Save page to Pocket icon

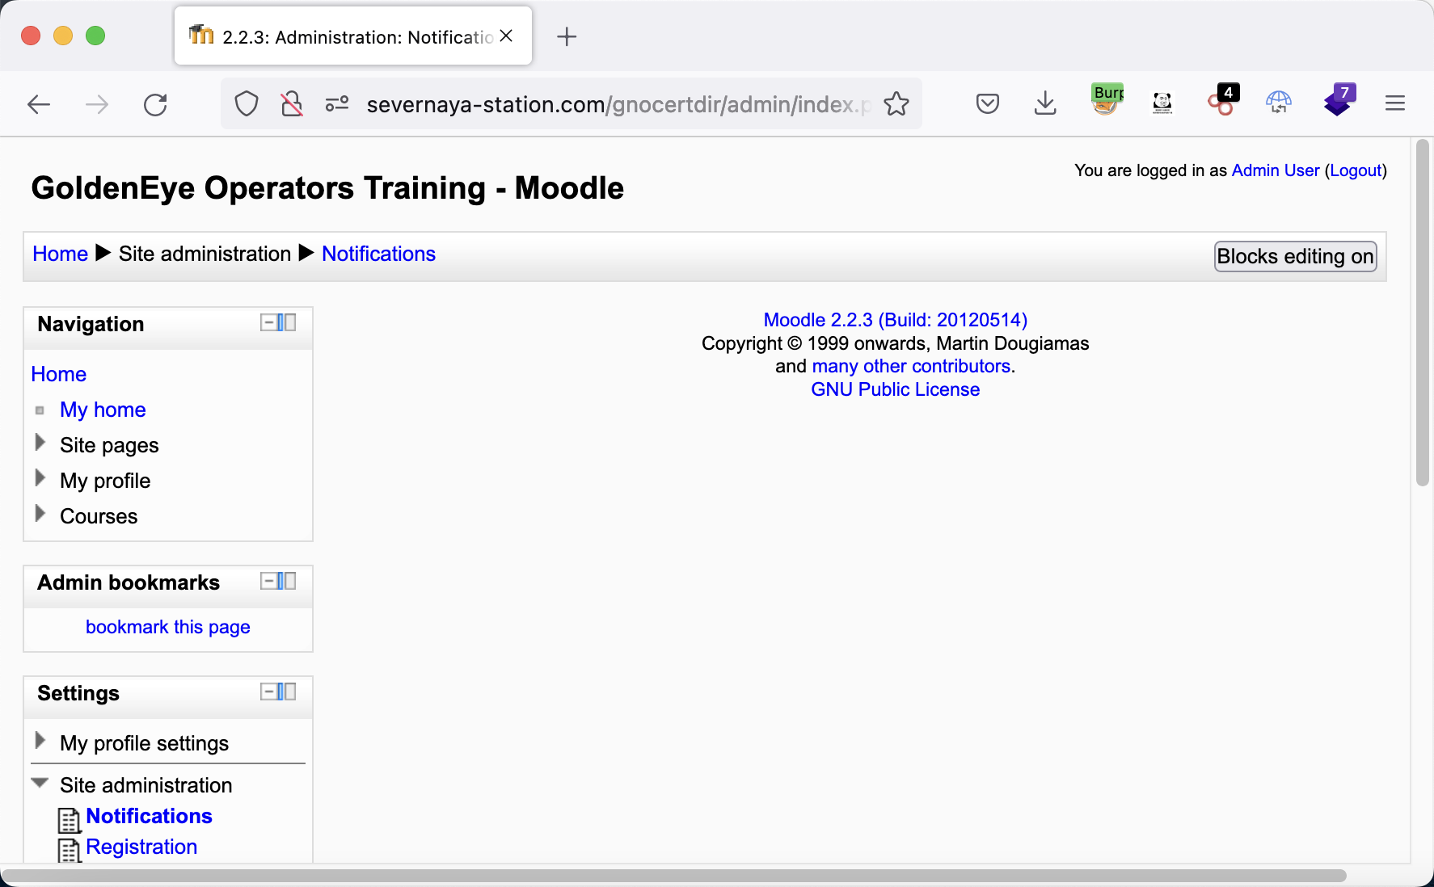[x=987, y=103]
